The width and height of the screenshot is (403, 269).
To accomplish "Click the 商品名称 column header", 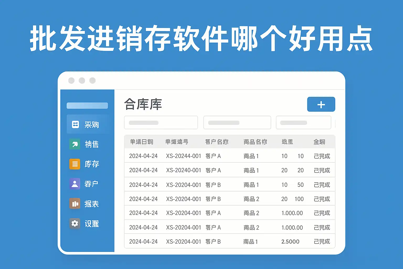I will [255, 142].
